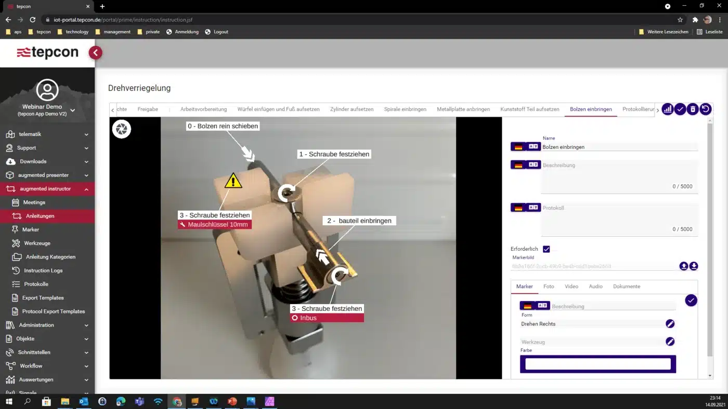Open the Zylinder aufsetzen step tab

[x=352, y=110]
